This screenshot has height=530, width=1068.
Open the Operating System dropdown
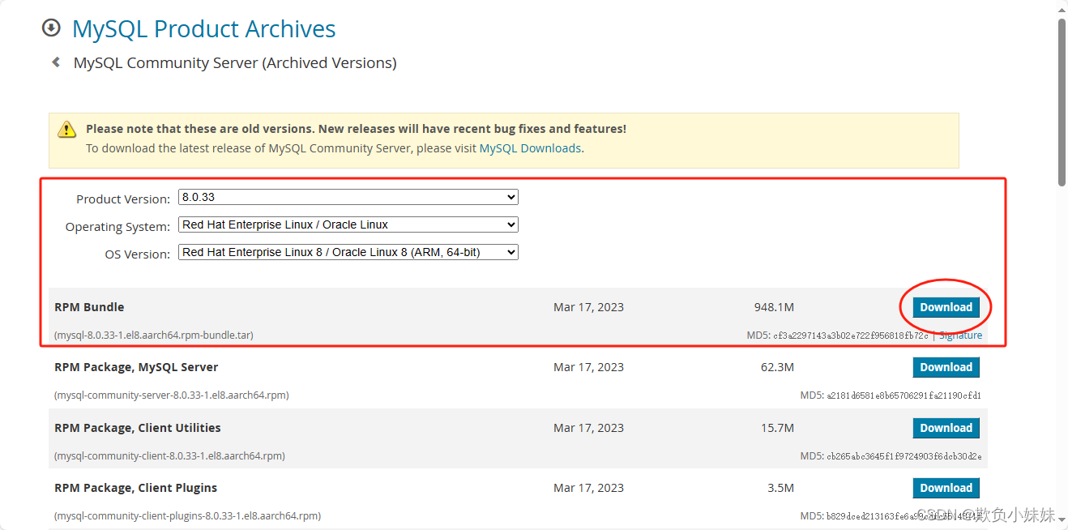348,224
